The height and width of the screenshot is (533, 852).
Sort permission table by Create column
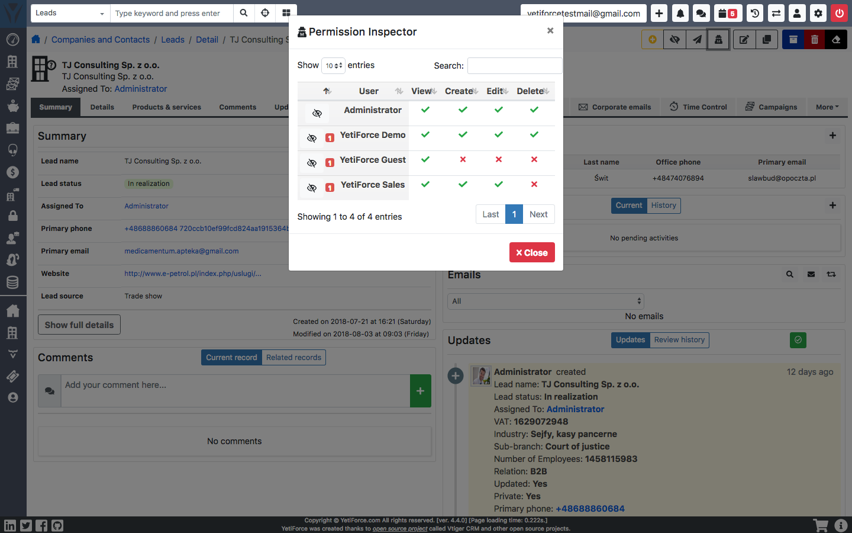click(461, 91)
